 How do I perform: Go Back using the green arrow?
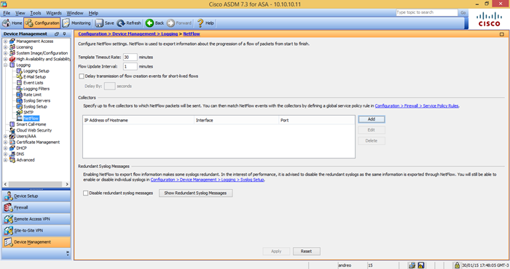[x=149, y=23]
